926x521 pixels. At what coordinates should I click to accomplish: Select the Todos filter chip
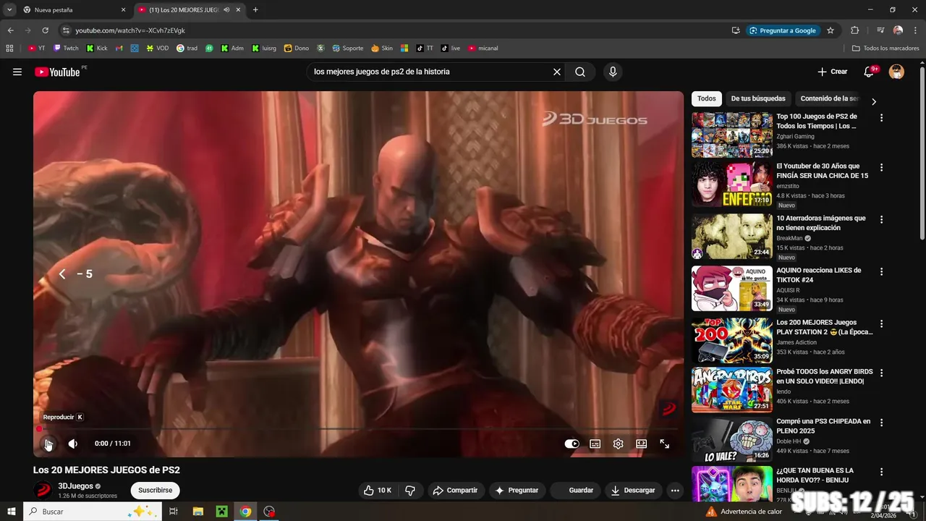(x=707, y=98)
